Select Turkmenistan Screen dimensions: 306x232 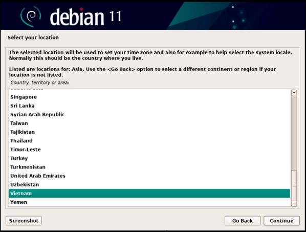(x=149, y=167)
